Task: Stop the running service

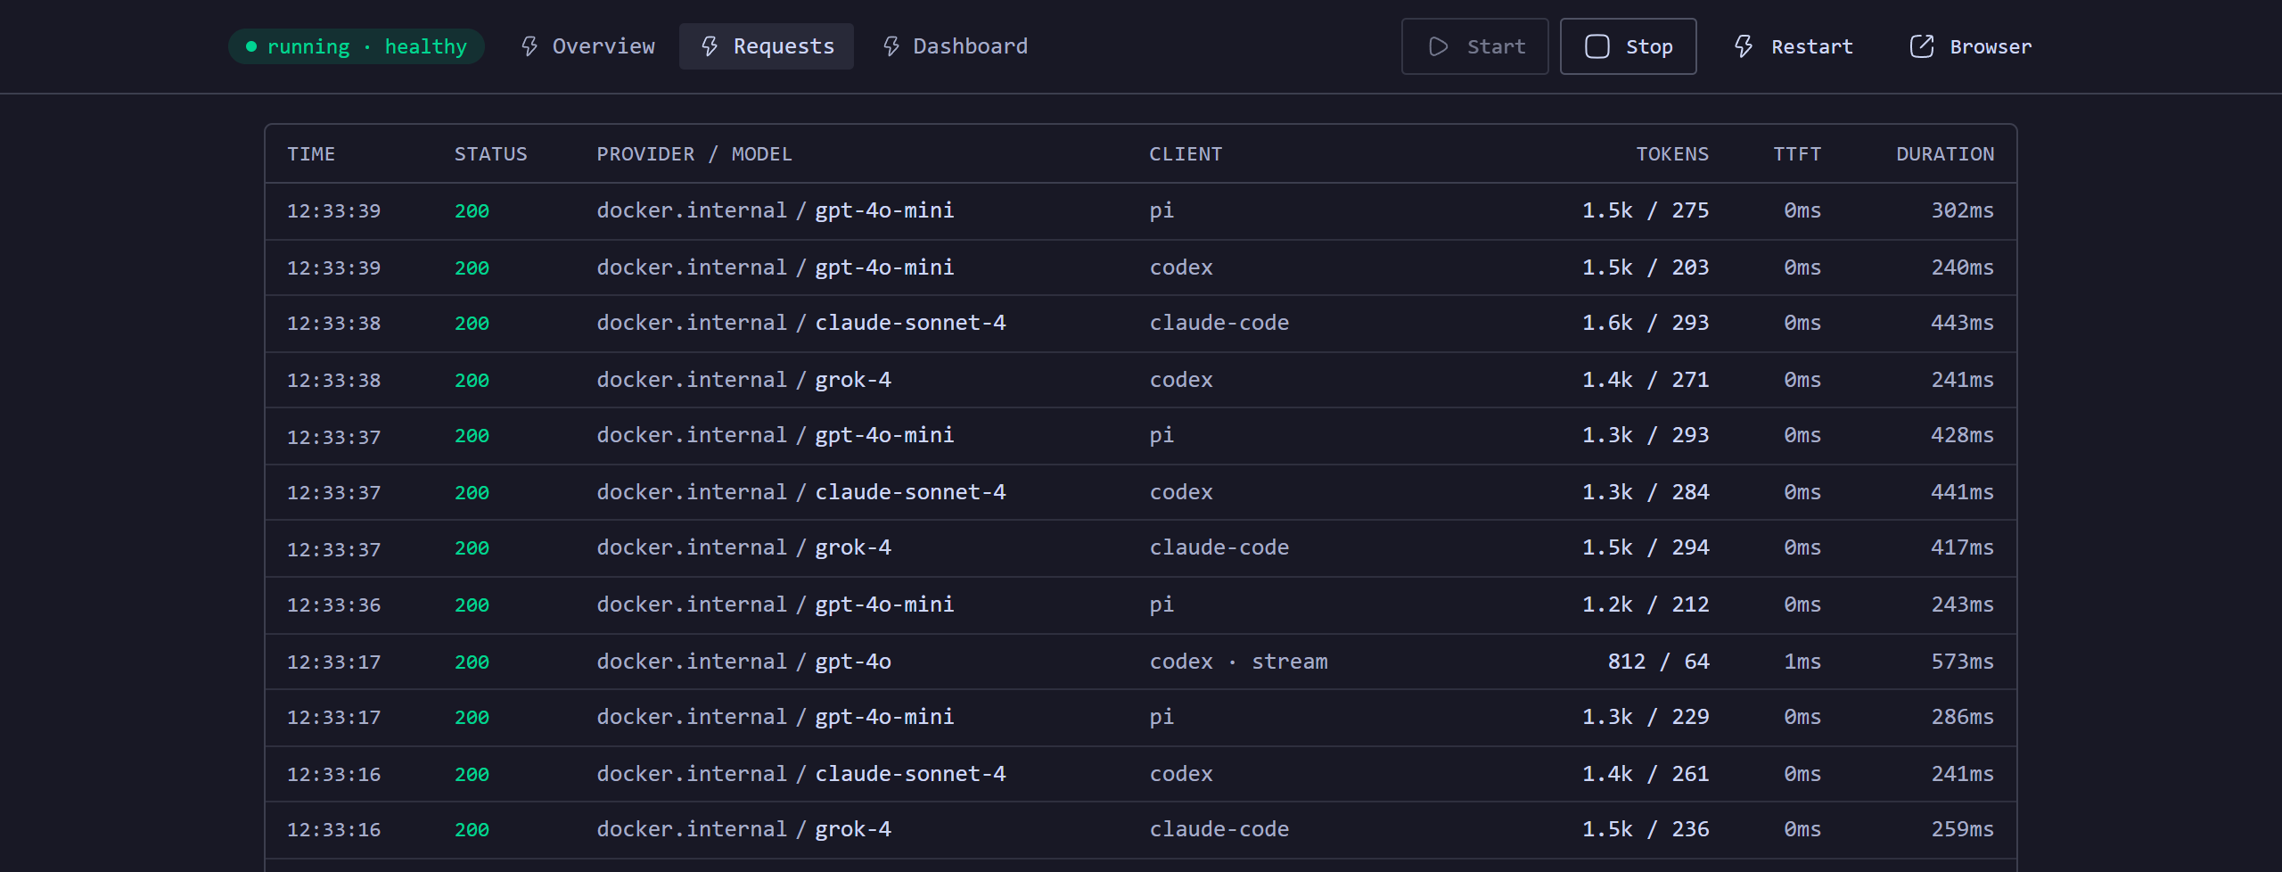Action: (1628, 46)
